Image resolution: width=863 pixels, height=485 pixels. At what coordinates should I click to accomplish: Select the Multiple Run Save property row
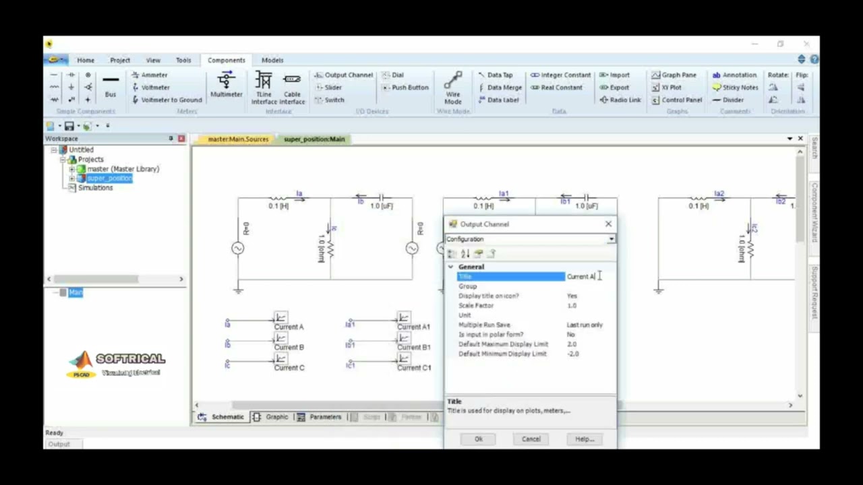tap(536, 325)
